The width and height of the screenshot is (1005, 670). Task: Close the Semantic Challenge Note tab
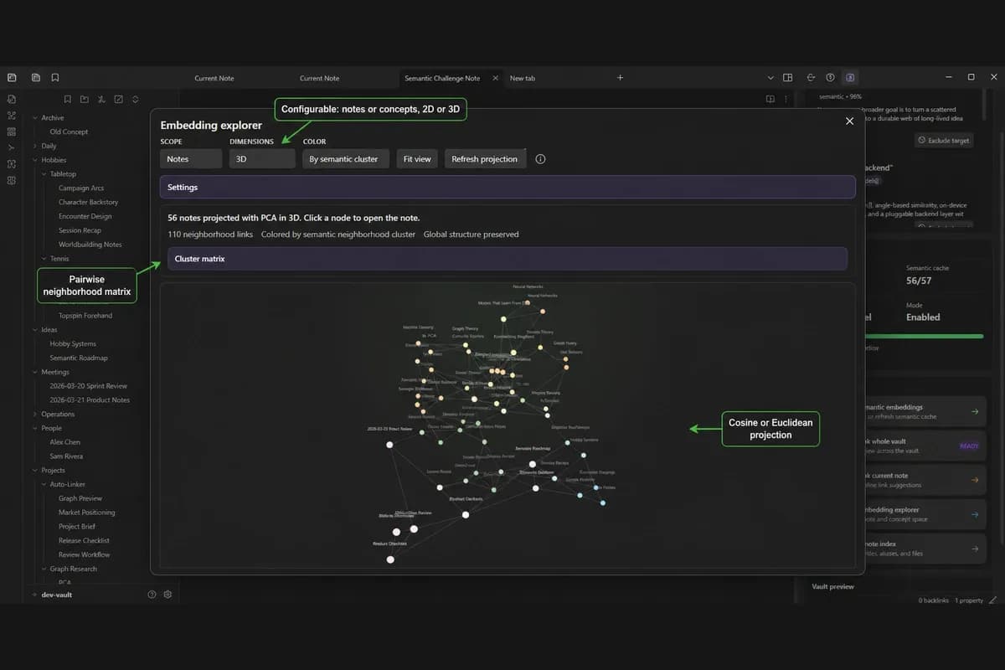(495, 78)
